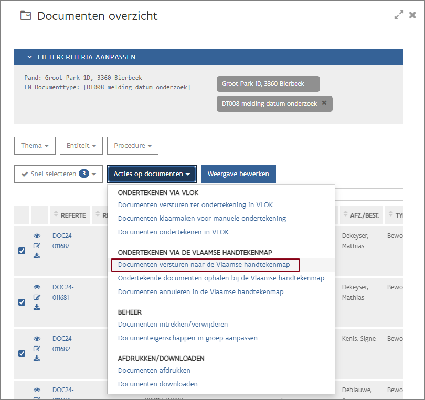Choose Documenten versturen naar de Vlaamse handtekenmap
The height and width of the screenshot is (400, 425).
tap(204, 265)
